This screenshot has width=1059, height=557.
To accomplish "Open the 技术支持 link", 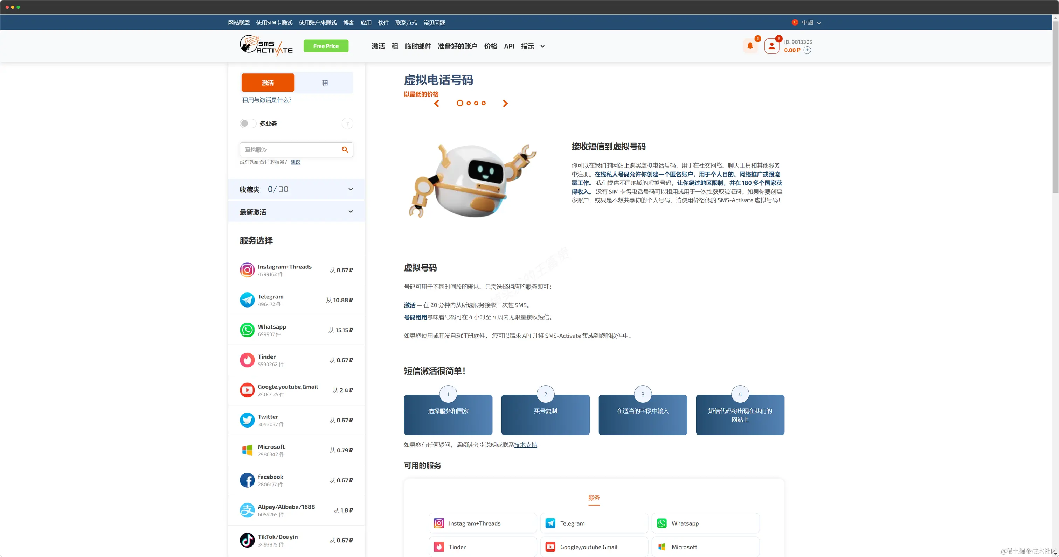I will point(525,444).
